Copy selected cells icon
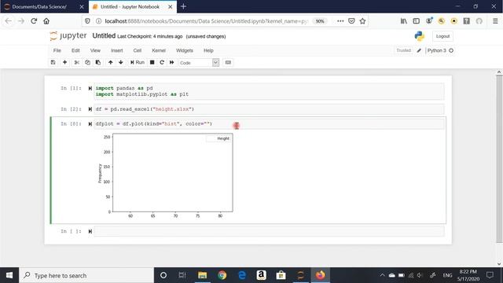 point(87,62)
